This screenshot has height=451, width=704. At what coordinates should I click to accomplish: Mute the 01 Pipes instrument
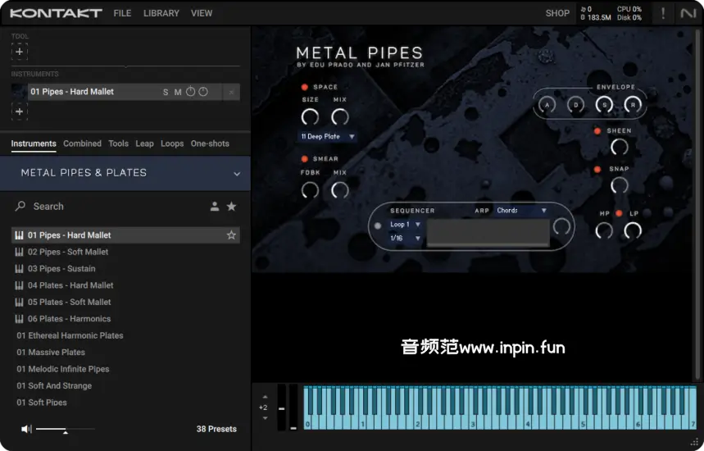pyautogui.click(x=177, y=92)
